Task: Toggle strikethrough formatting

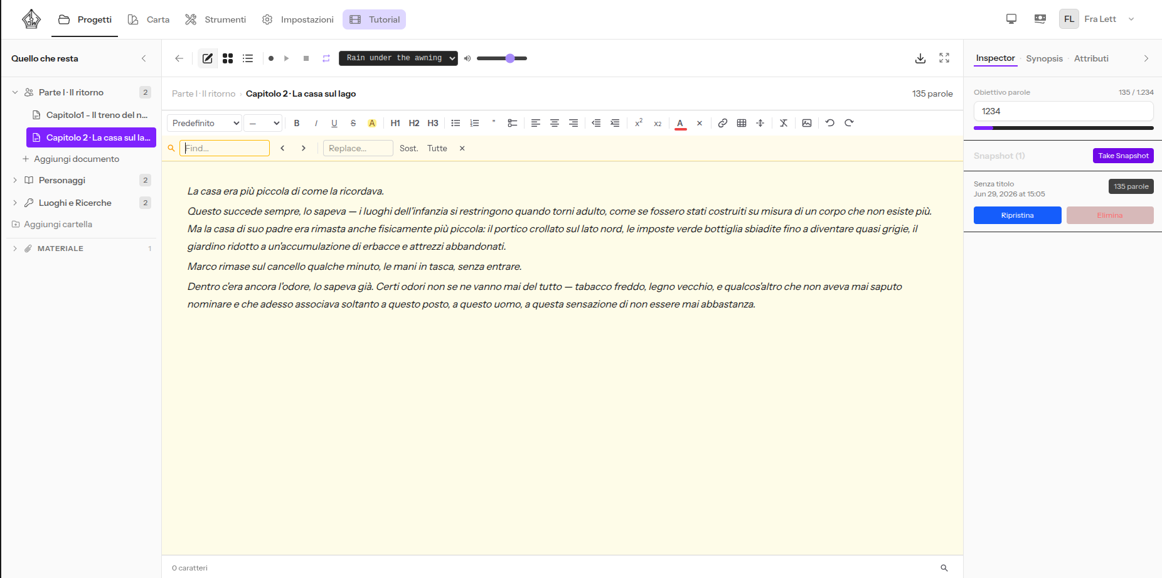Action: click(353, 123)
